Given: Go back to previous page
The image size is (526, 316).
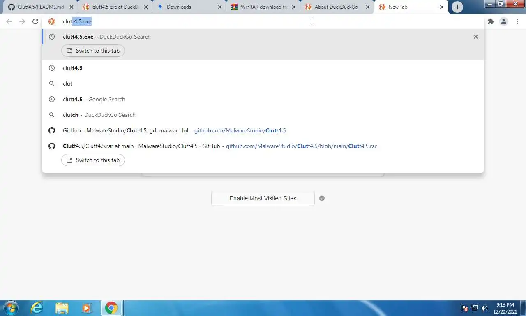Looking at the screenshot, I should coord(9,21).
